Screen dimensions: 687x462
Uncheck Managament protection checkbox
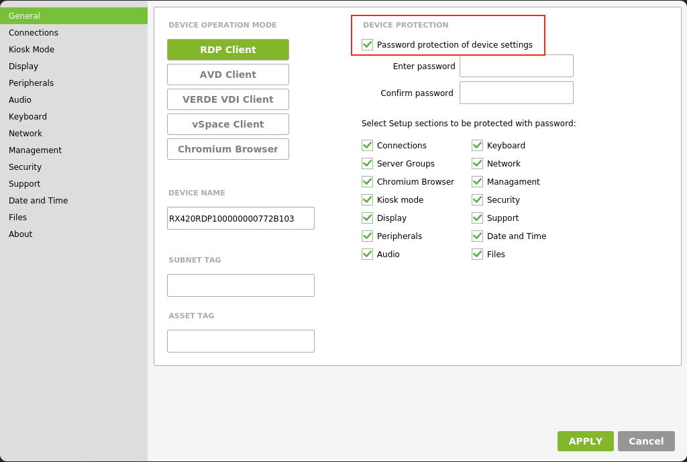click(x=477, y=181)
